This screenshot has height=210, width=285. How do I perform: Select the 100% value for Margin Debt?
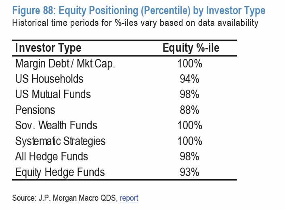189,64
